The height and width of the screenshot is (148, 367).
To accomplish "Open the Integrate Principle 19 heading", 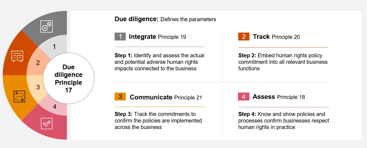I will pyautogui.click(x=157, y=37).
